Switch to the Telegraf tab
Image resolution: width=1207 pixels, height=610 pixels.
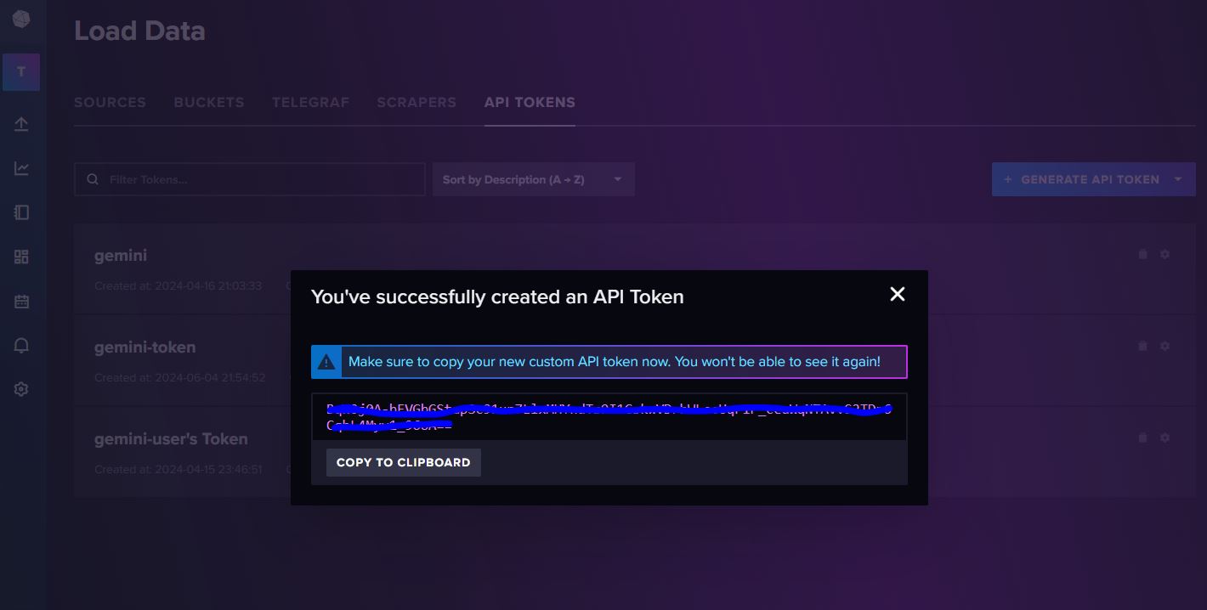coord(310,102)
